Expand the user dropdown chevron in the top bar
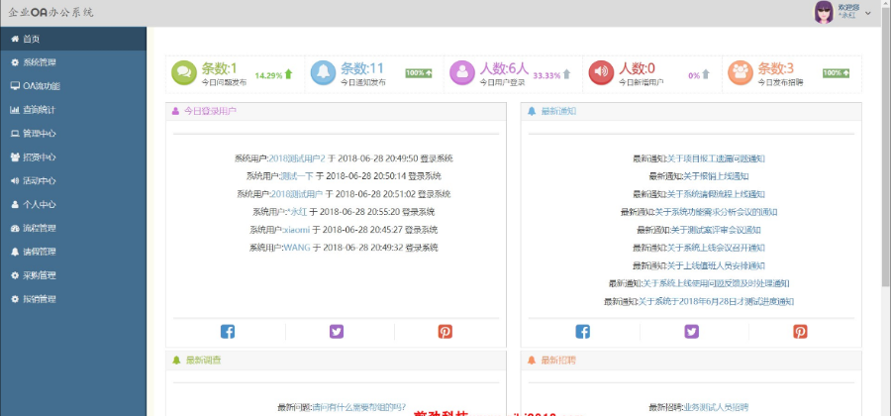The width and height of the screenshot is (891, 416). (x=867, y=13)
